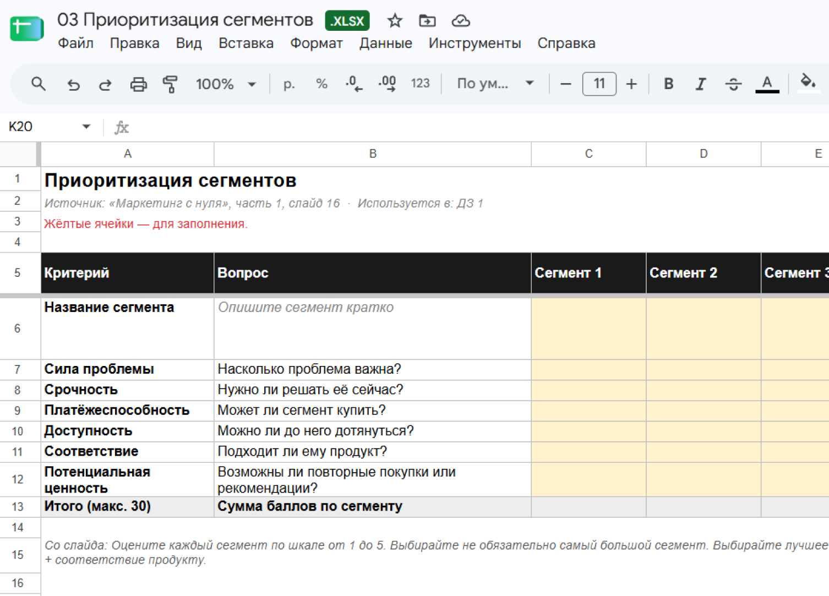
Task: Open the Файл menu
Action: [75, 43]
